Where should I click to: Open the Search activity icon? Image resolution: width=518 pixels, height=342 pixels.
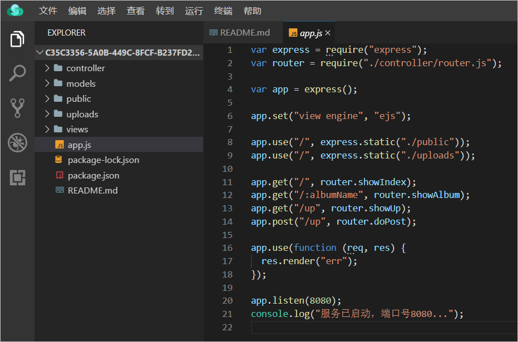(x=17, y=73)
